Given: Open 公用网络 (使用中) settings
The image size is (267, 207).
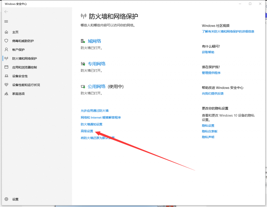Looking at the screenshot, I should pos(96,87).
